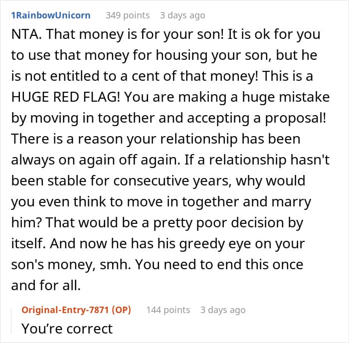Click the "You're correct" reply text
The image size is (349, 343).
[x=67, y=329]
